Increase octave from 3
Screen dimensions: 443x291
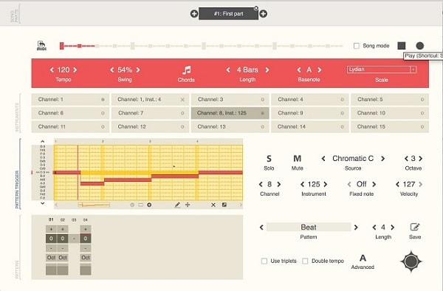(x=421, y=159)
